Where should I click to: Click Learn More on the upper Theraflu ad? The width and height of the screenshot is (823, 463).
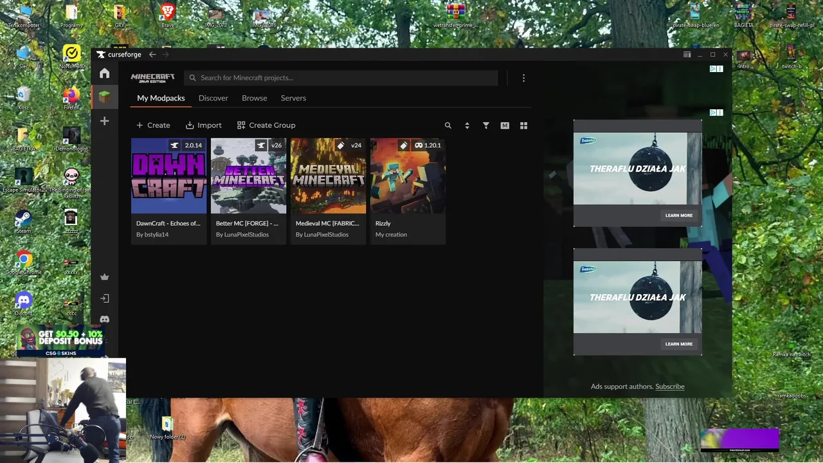point(679,215)
